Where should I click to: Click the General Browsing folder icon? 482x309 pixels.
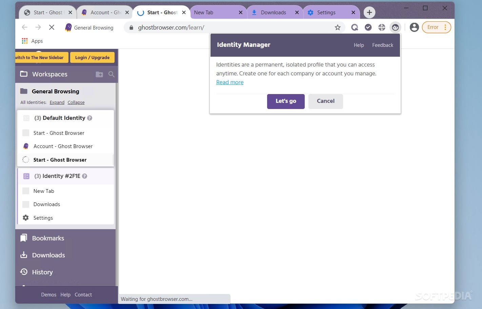tap(24, 91)
